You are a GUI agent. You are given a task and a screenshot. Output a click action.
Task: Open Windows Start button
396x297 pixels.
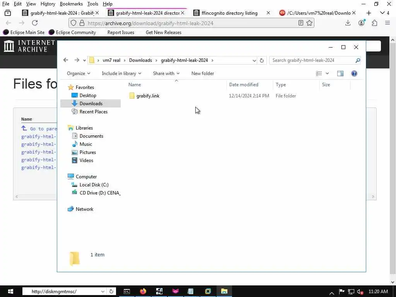(10, 291)
